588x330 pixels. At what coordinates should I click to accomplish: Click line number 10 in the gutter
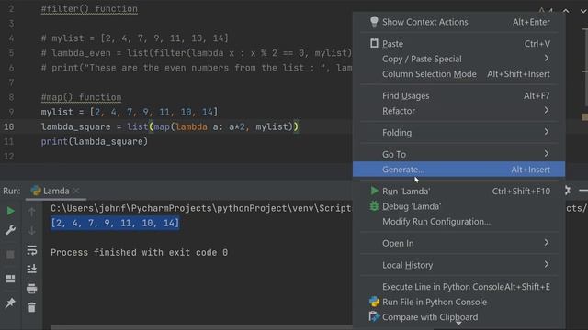pos(8,126)
